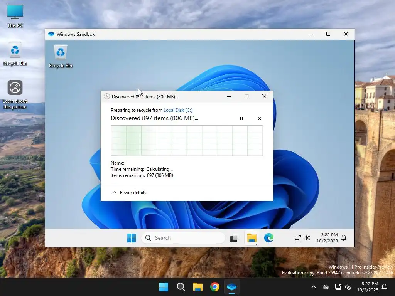Open the OneDrive cloud tray icon

326,287
